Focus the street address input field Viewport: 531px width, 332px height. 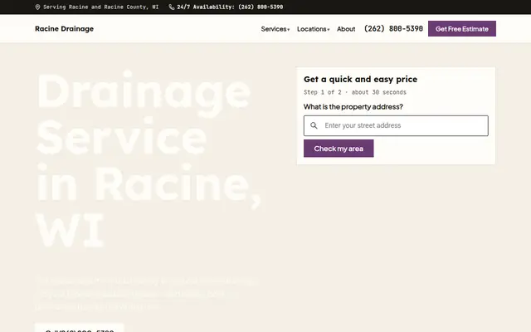[396, 125]
